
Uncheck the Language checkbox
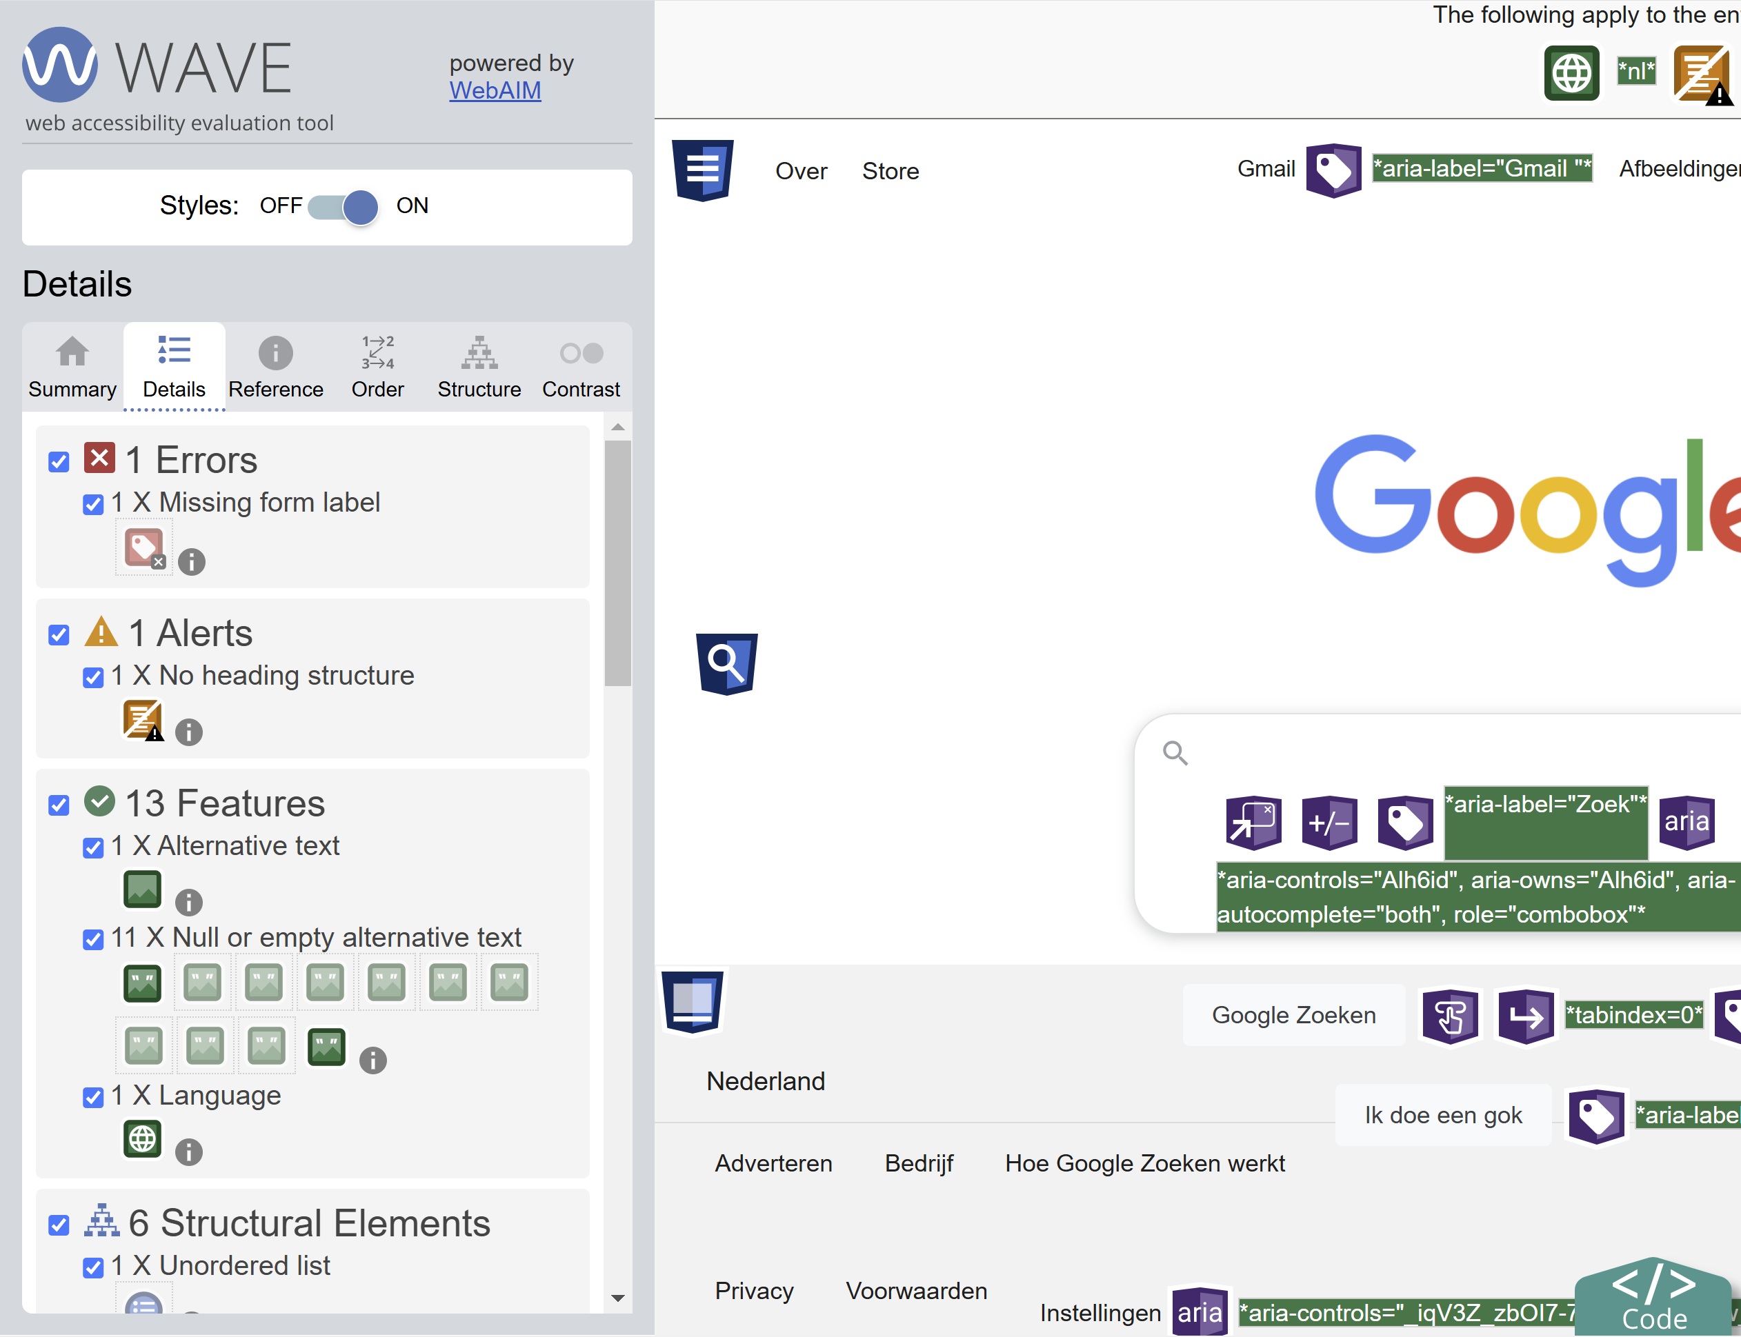[93, 1098]
